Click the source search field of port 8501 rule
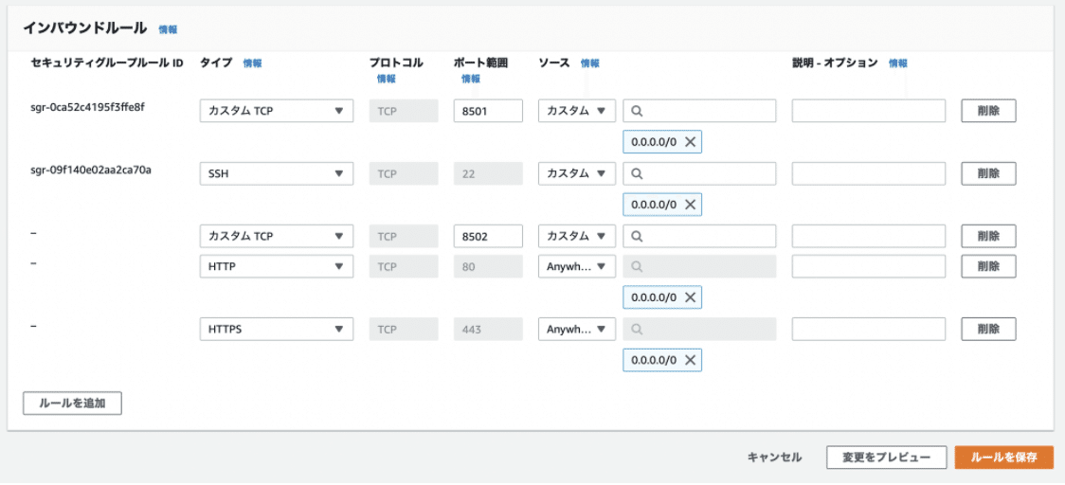The height and width of the screenshot is (485, 1065). (x=699, y=111)
